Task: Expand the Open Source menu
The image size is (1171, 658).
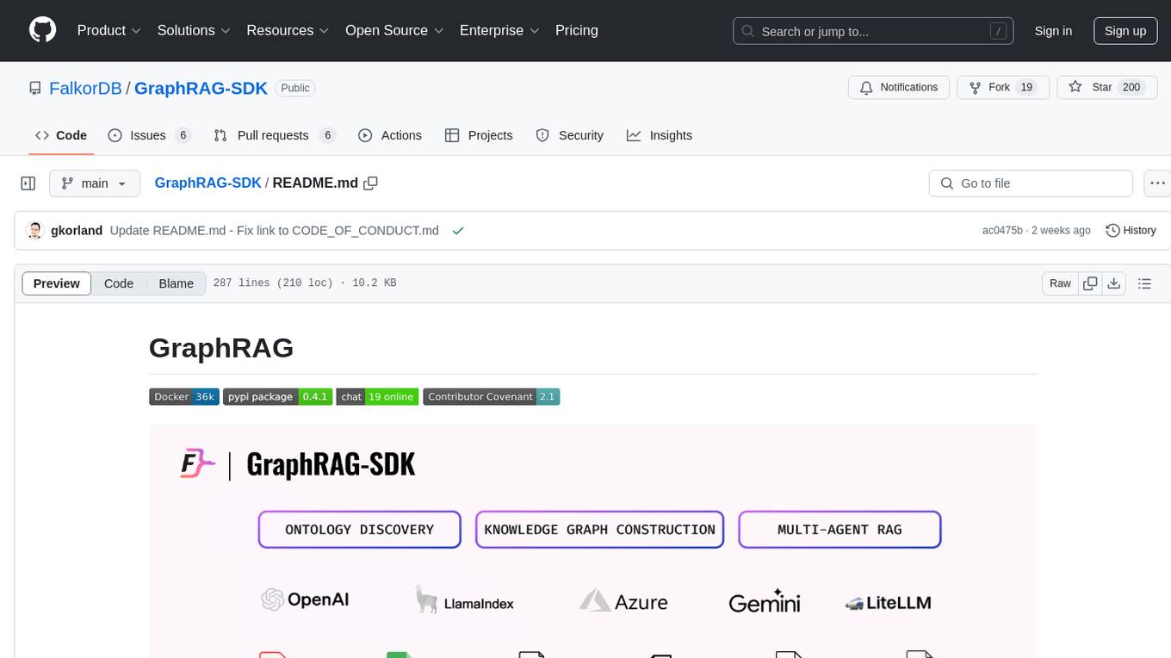Action: click(394, 30)
